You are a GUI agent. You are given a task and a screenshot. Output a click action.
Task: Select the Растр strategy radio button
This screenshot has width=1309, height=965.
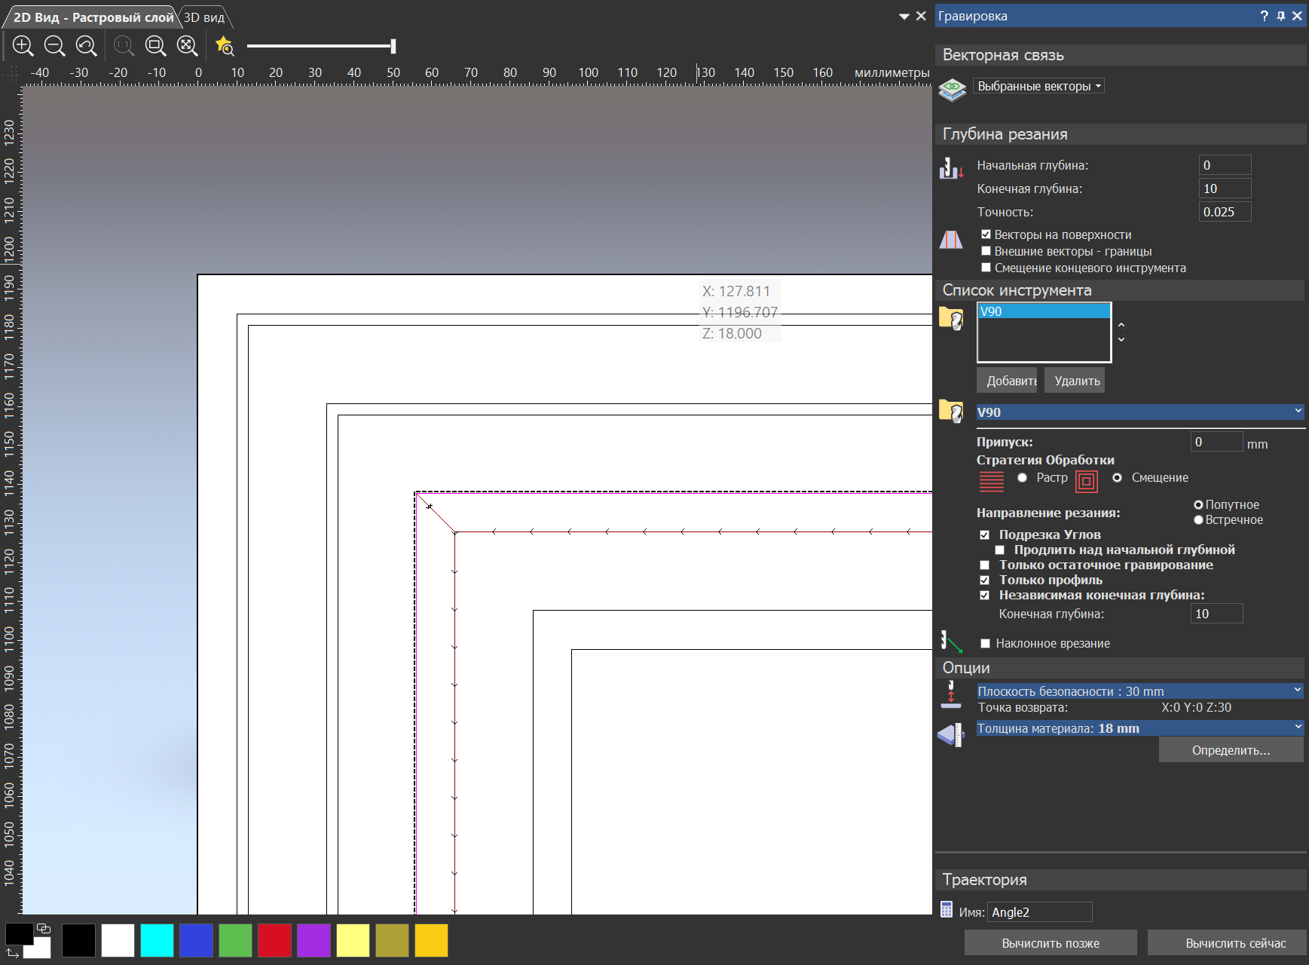1022,478
